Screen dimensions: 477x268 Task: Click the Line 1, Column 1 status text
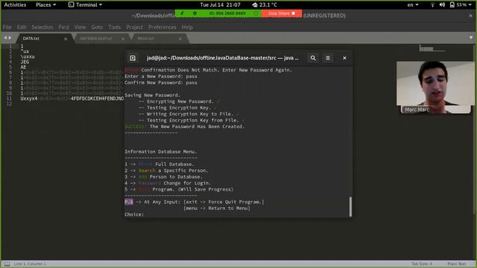(30, 264)
